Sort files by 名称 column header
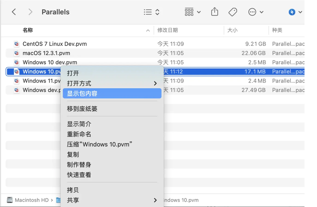Screen dimensions: 317x207 coord(28,30)
